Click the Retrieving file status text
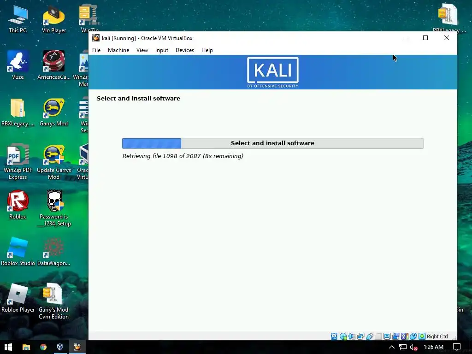 tap(183, 156)
